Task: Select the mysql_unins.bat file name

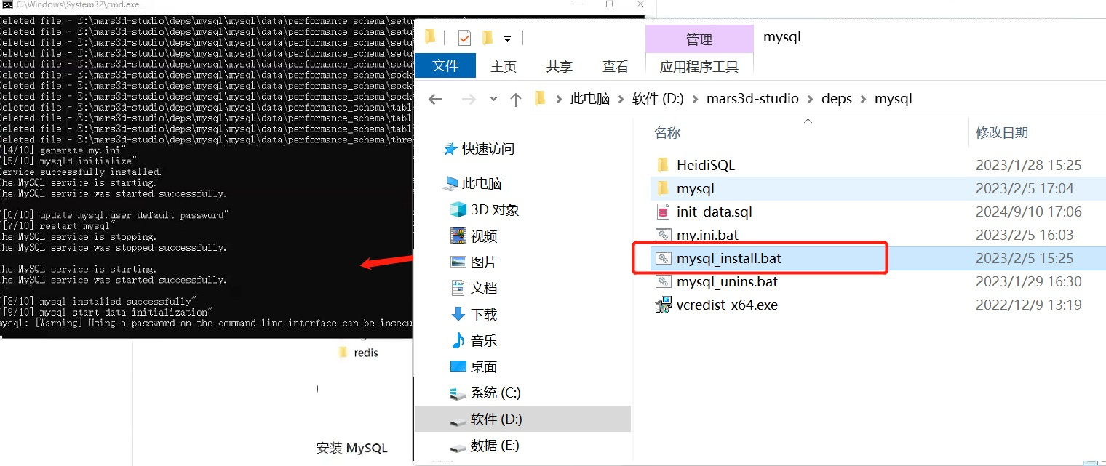Action: (x=727, y=281)
